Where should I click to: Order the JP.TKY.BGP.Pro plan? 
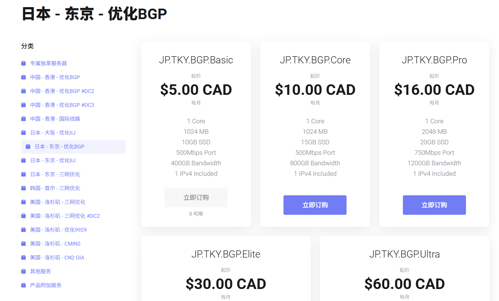(434, 205)
